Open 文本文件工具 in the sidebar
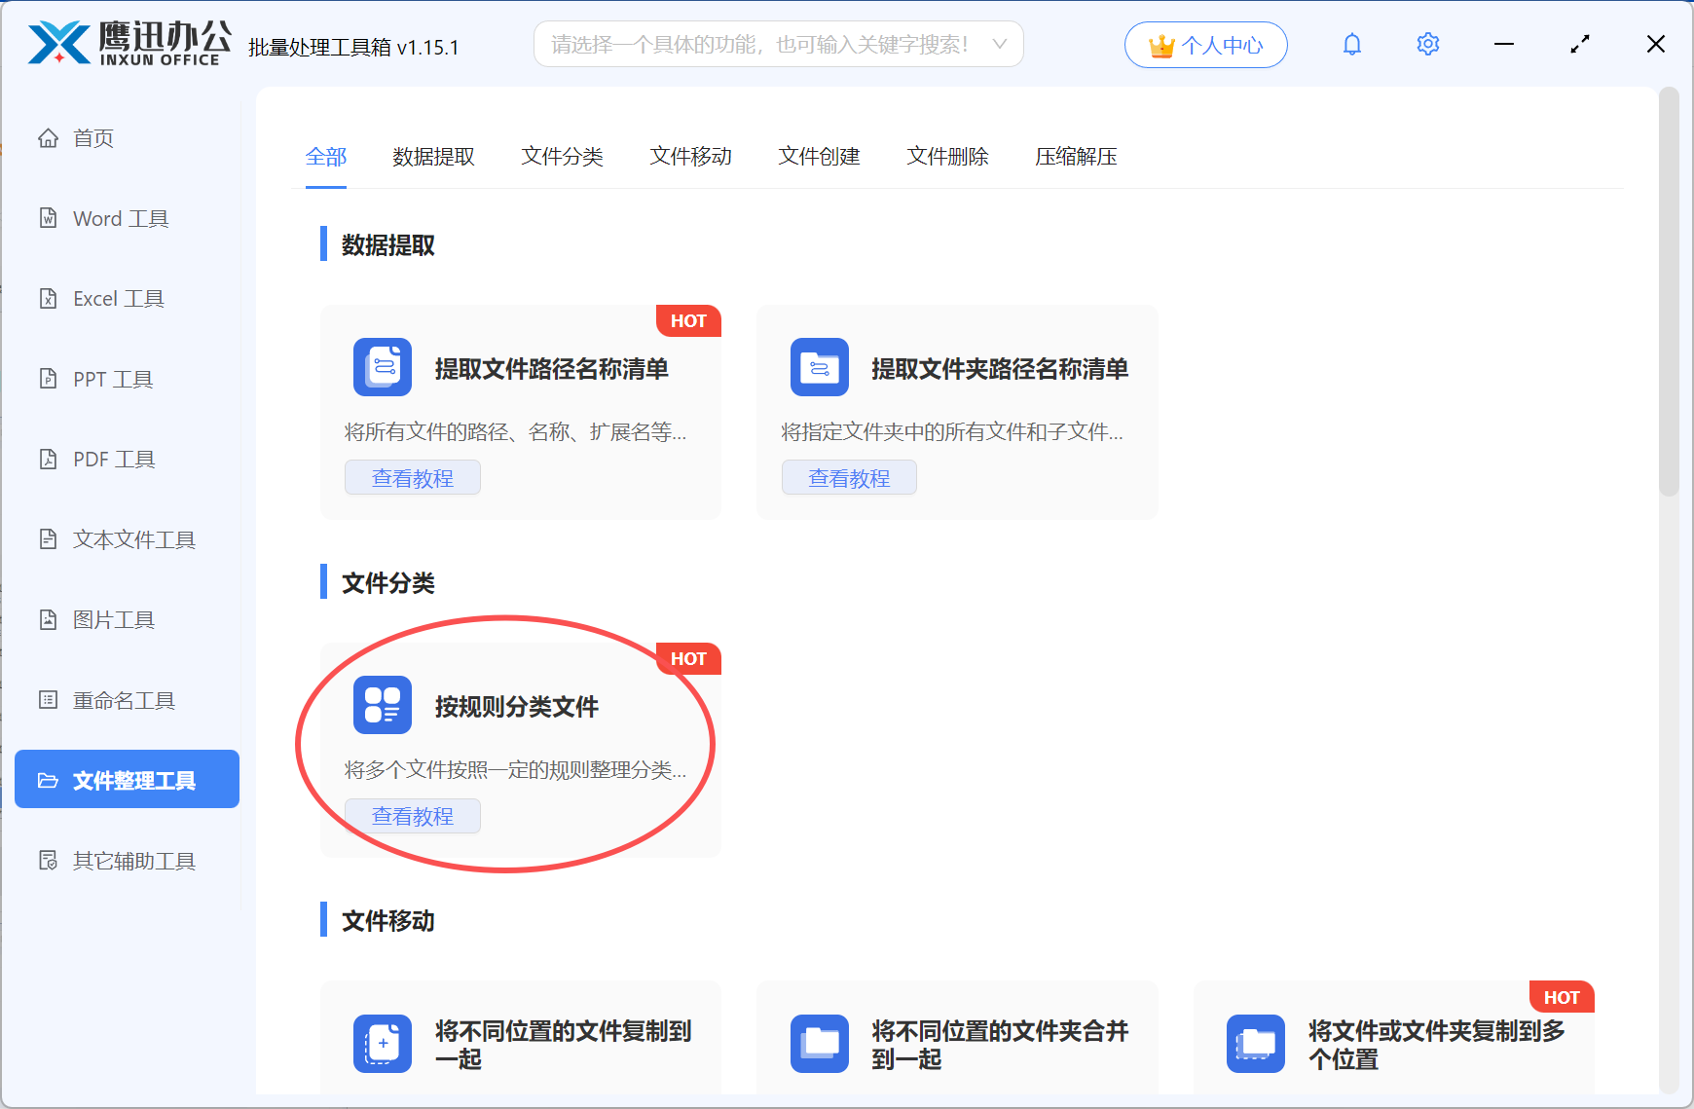The image size is (1694, 1109). tap(127, 539)
